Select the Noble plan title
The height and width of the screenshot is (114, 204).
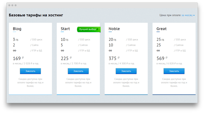coord(114,29)
